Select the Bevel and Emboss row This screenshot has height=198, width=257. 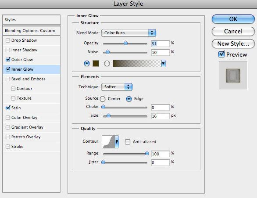(x=32, y=79)
